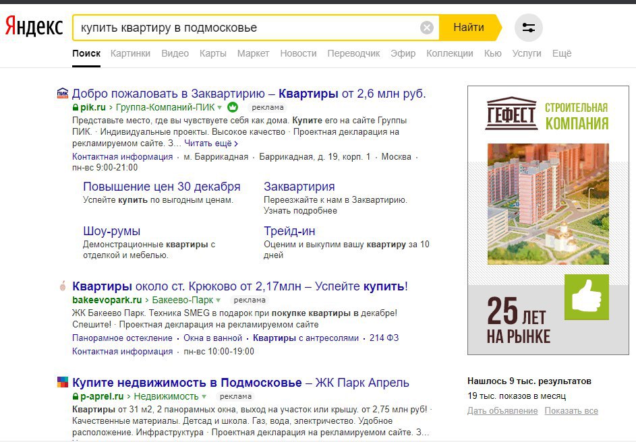This screenshot has width=636, height=442.
Task: Clear the search query with X icon
Action: 427,28
